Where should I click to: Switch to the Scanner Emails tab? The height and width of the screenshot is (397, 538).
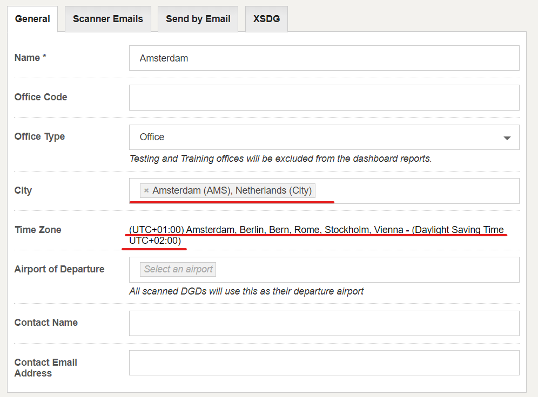tap(107, 19)
